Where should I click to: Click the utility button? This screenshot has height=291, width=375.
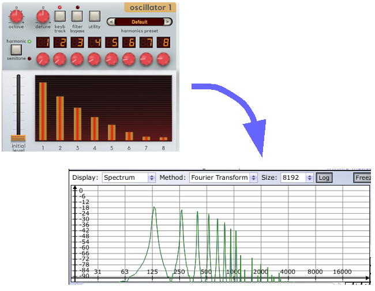(x=95, y=16)
